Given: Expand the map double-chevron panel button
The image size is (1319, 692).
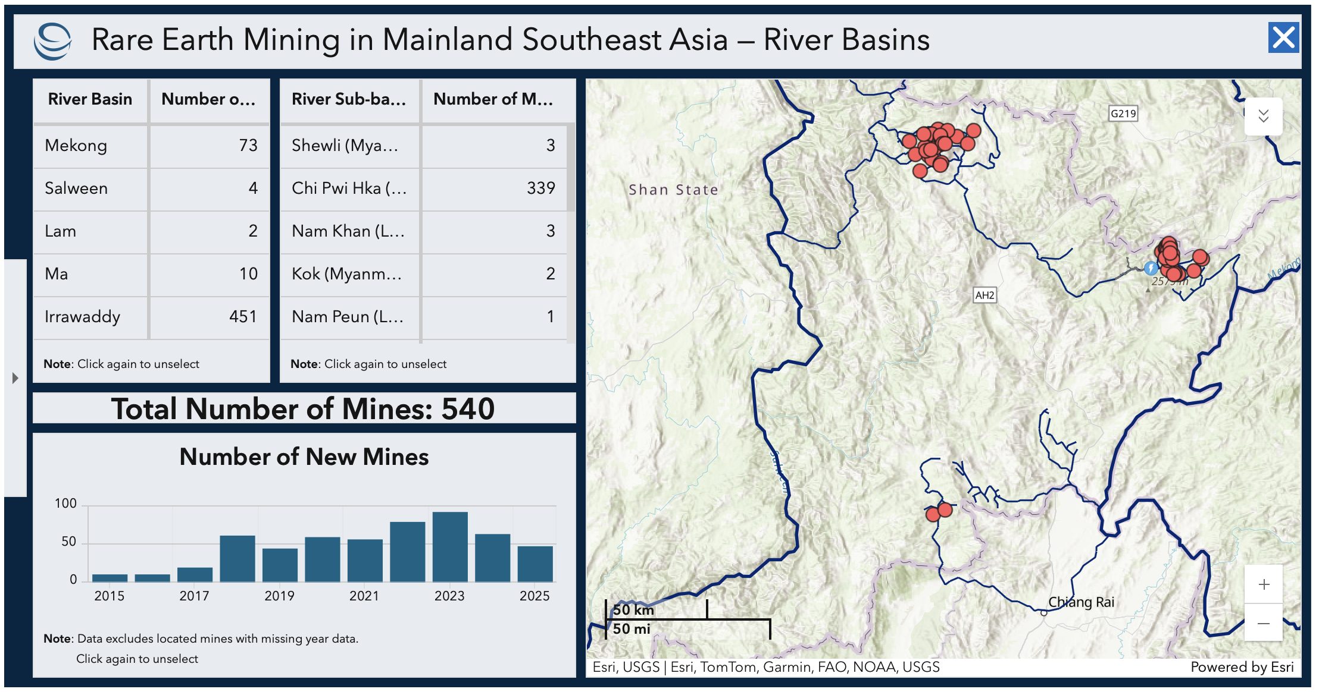Looking at the screenshot, I should point(1263,116).
